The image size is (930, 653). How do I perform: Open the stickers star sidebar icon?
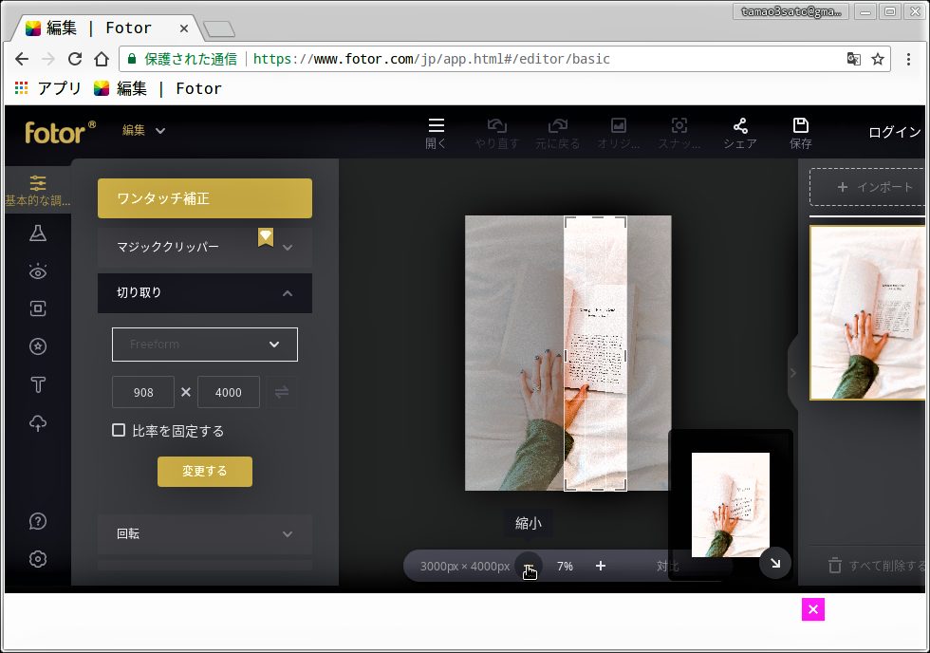38,346
